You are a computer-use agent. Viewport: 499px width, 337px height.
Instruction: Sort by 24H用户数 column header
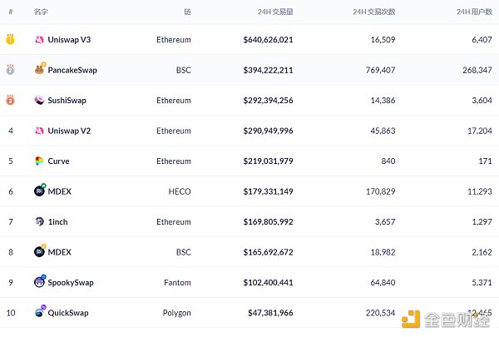coord(475,12)
